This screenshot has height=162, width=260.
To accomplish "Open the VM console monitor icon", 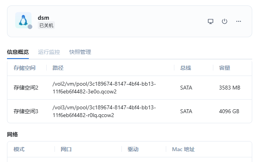I will click(211, 21).
